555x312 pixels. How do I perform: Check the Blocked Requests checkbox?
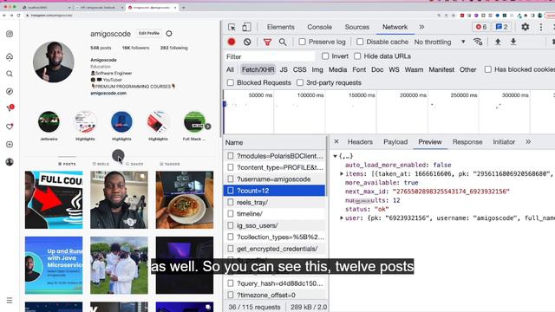point(231,83)
